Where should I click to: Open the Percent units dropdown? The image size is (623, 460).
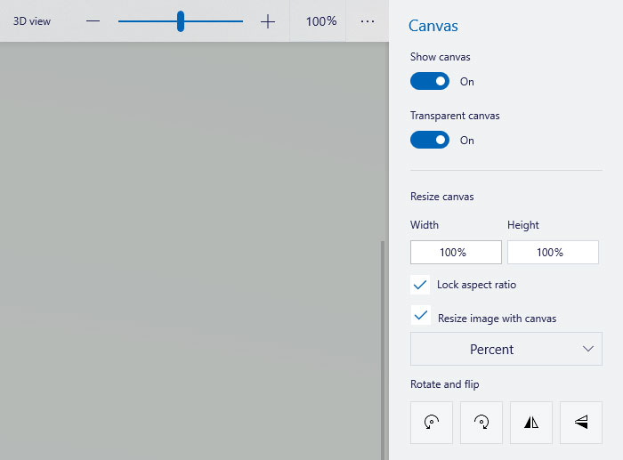point(506,349)
